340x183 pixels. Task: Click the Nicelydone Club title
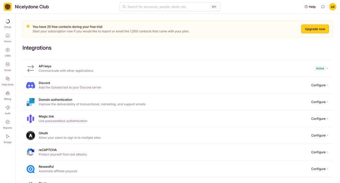(32, 7)
